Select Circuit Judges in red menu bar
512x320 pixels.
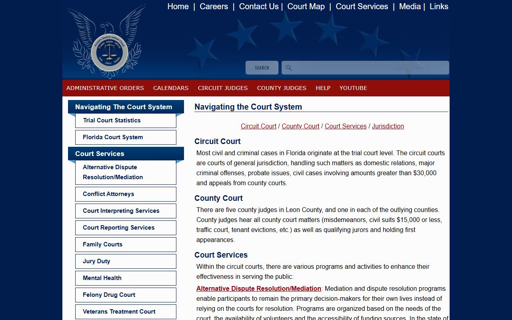(223, 88)
